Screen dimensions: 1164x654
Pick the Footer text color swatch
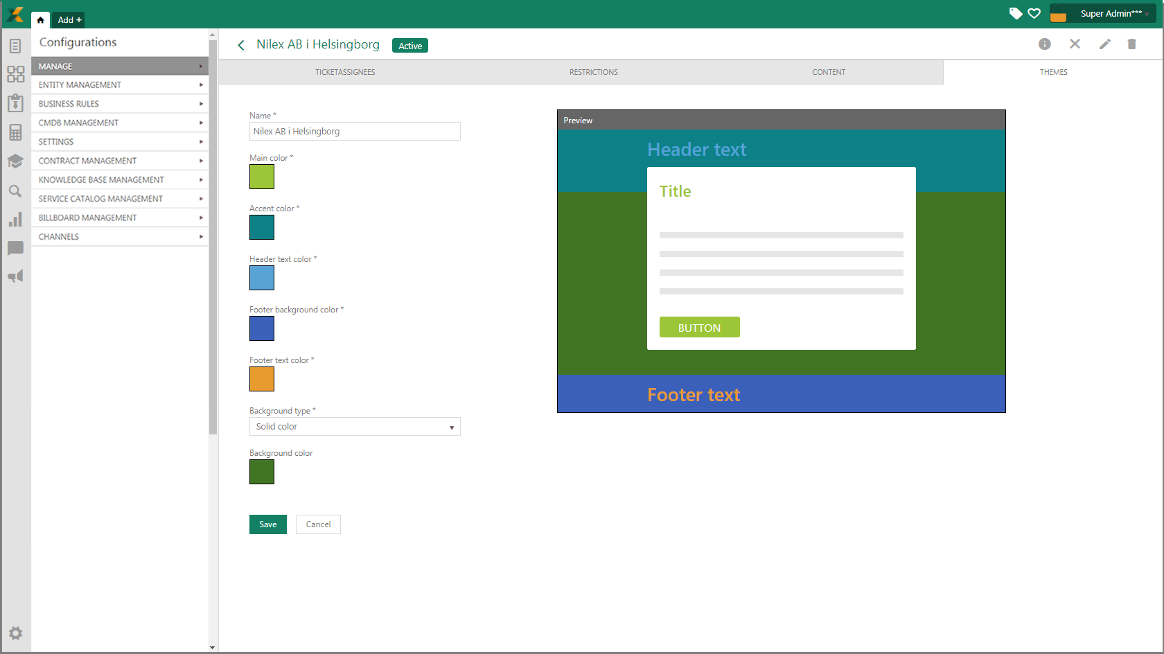click(x=262, y=379)
